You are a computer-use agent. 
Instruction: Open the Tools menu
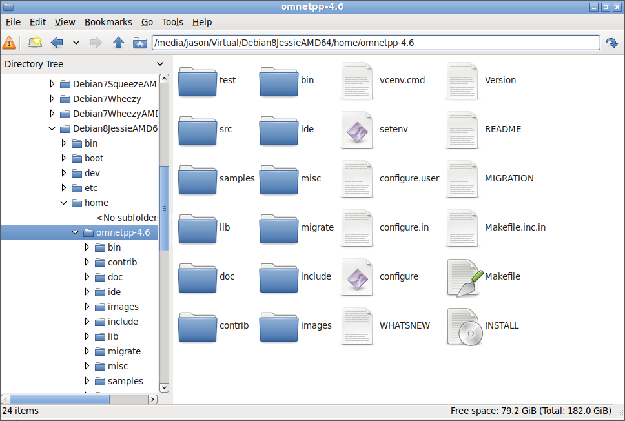172,22
